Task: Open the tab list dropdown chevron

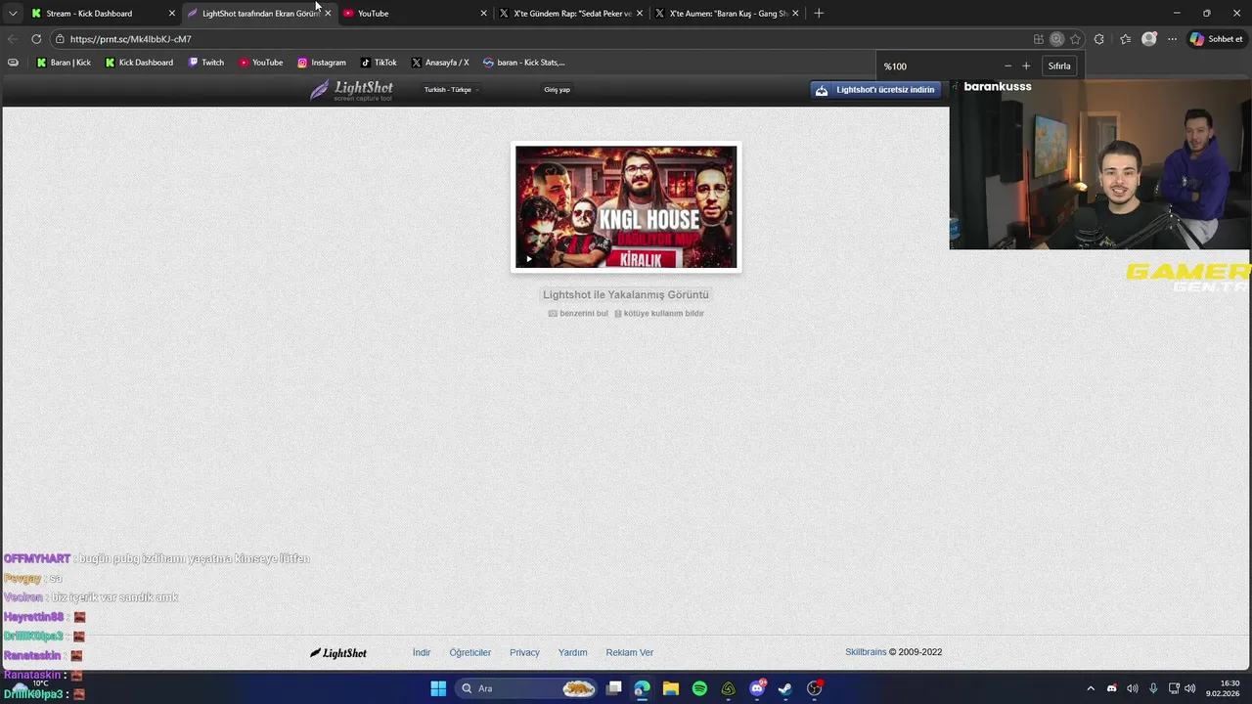Action: click(x=13, y=13)
